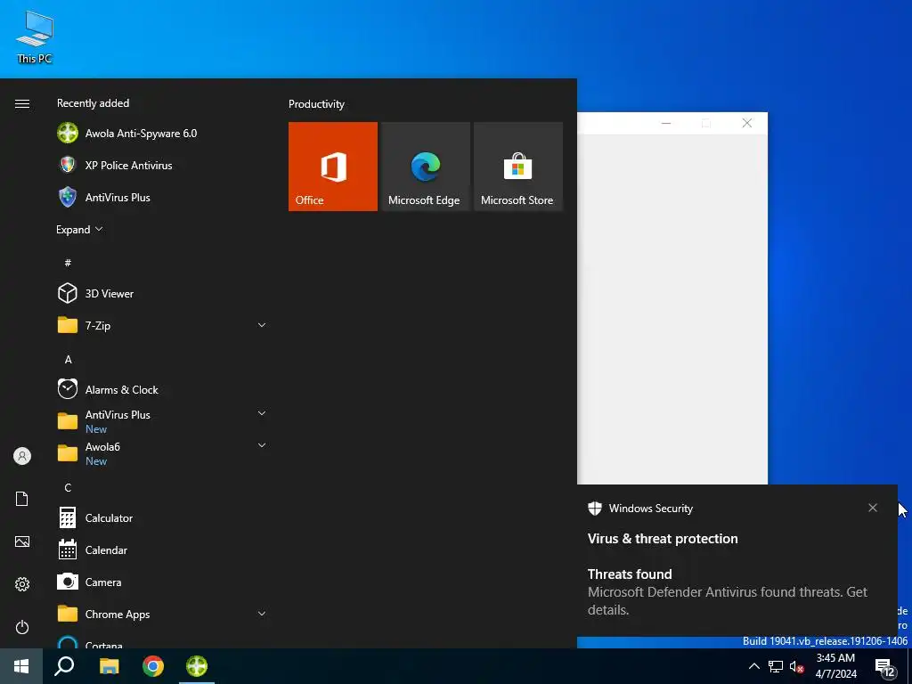Click the Office tile
Image resolution: width=912 pixels, height=684 pixels.
(333, 167)
